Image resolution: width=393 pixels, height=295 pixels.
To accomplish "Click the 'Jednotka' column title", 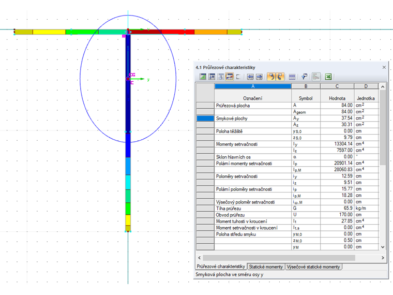I will click(x=366, y=98).
